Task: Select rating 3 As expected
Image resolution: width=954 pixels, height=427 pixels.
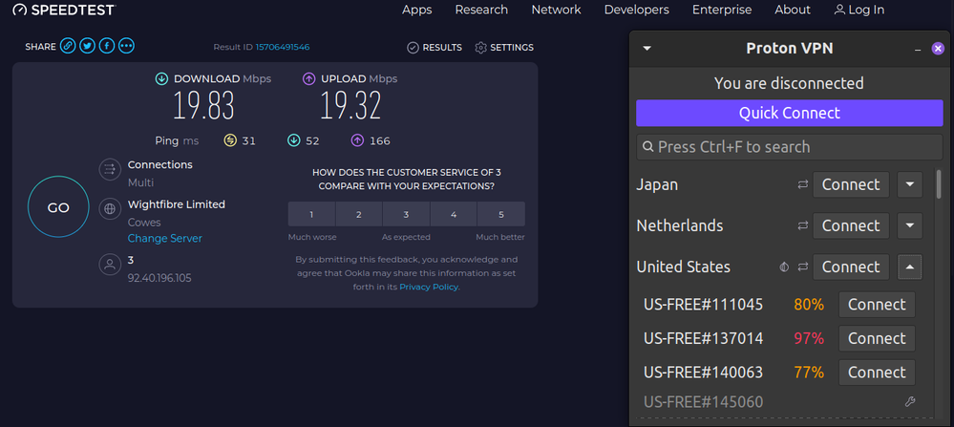Action: (406, 214)
